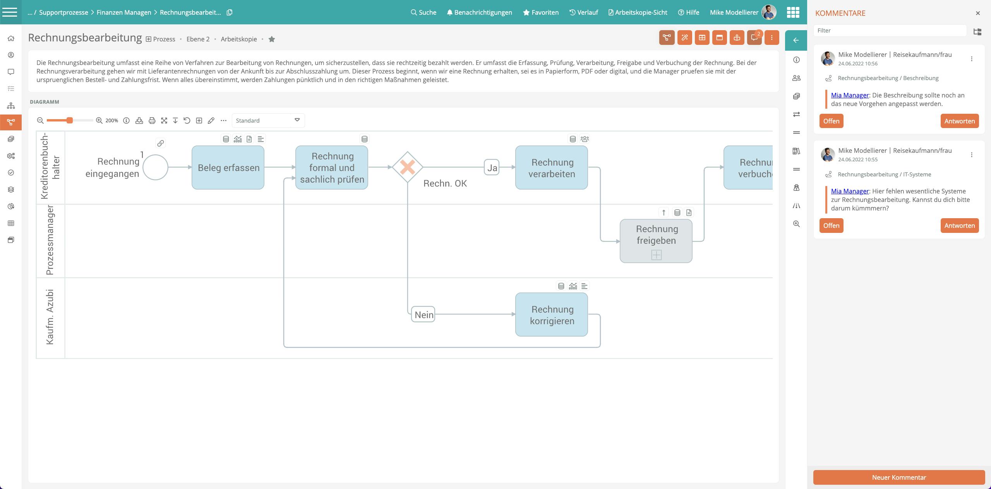Click Mia Manager link in second comment
This screenshot has height=489, width=991.
tap(850, 191)
